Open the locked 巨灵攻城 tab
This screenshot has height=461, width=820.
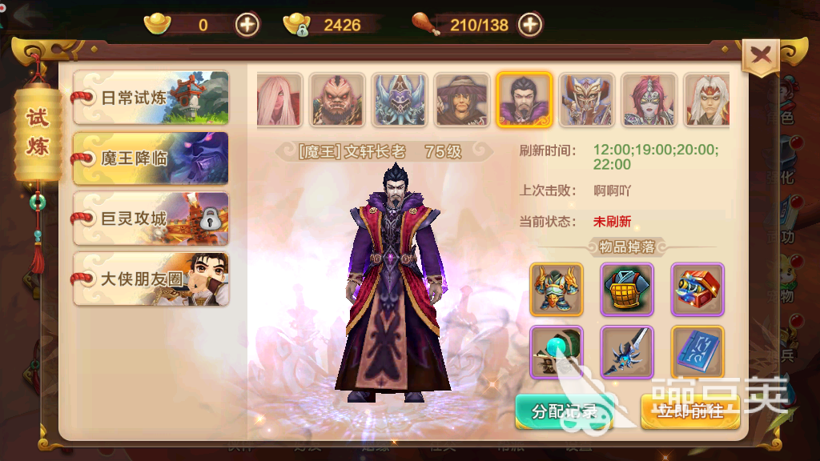pos(151,218)
